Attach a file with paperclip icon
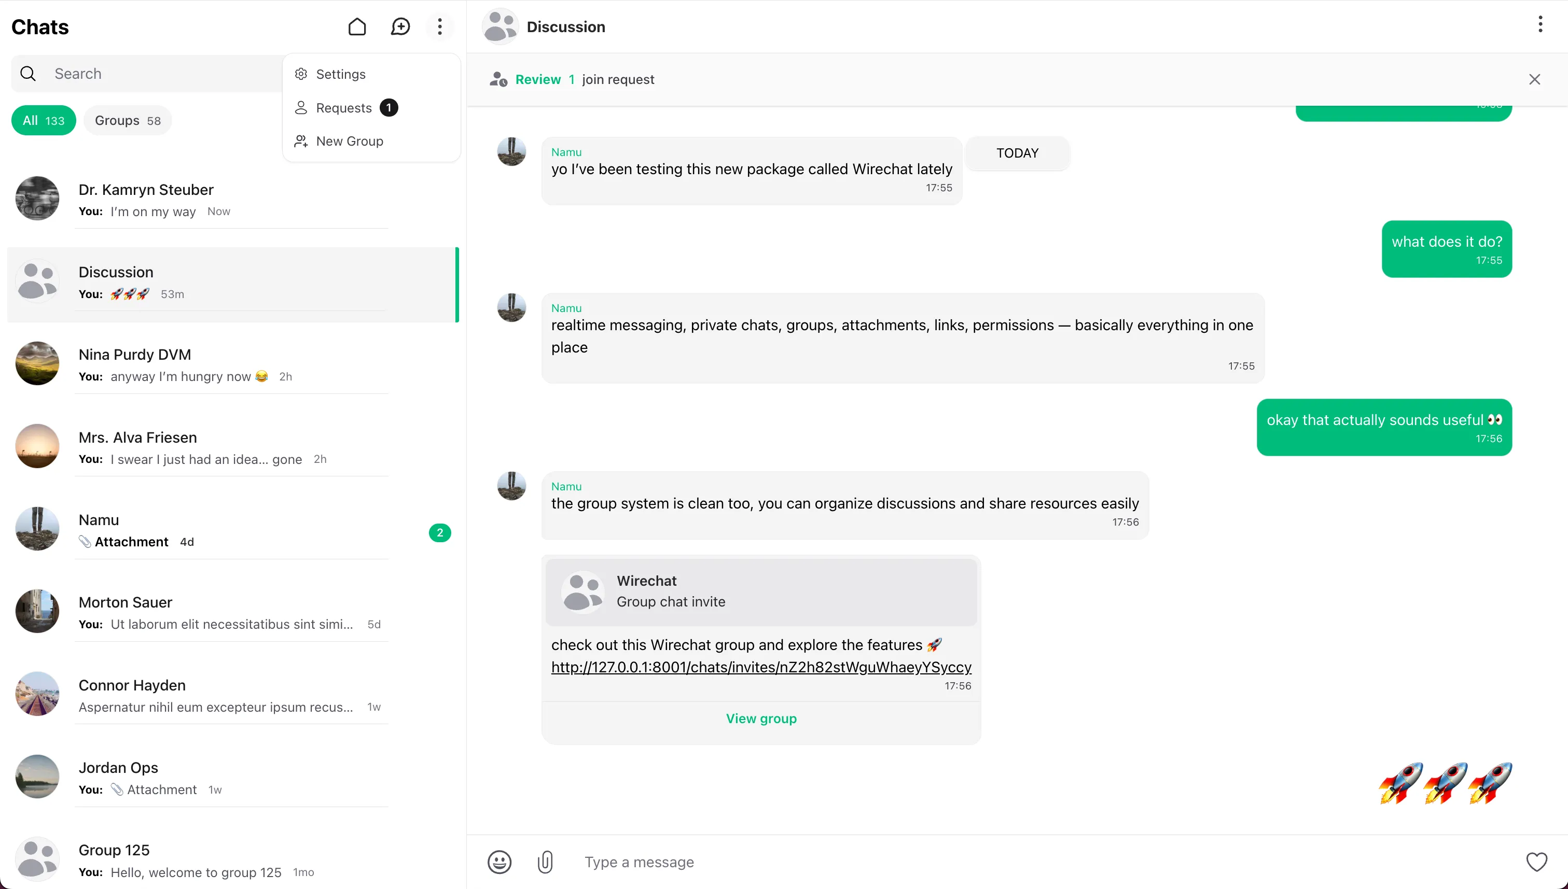The width and height of the screenshot is (1568, 889). tap(545, 862)
